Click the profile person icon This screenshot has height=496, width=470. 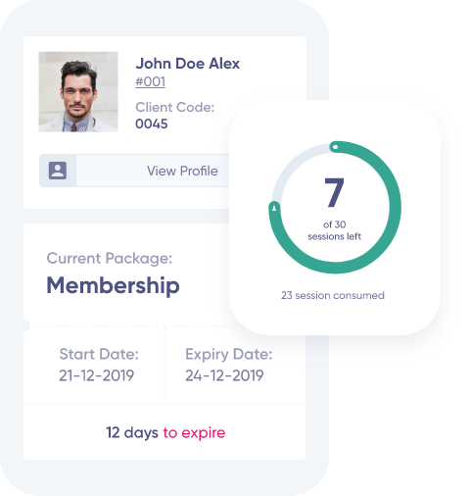(58, 171)
